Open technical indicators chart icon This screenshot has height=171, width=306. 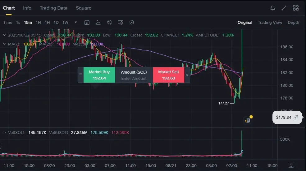[98, 22]
